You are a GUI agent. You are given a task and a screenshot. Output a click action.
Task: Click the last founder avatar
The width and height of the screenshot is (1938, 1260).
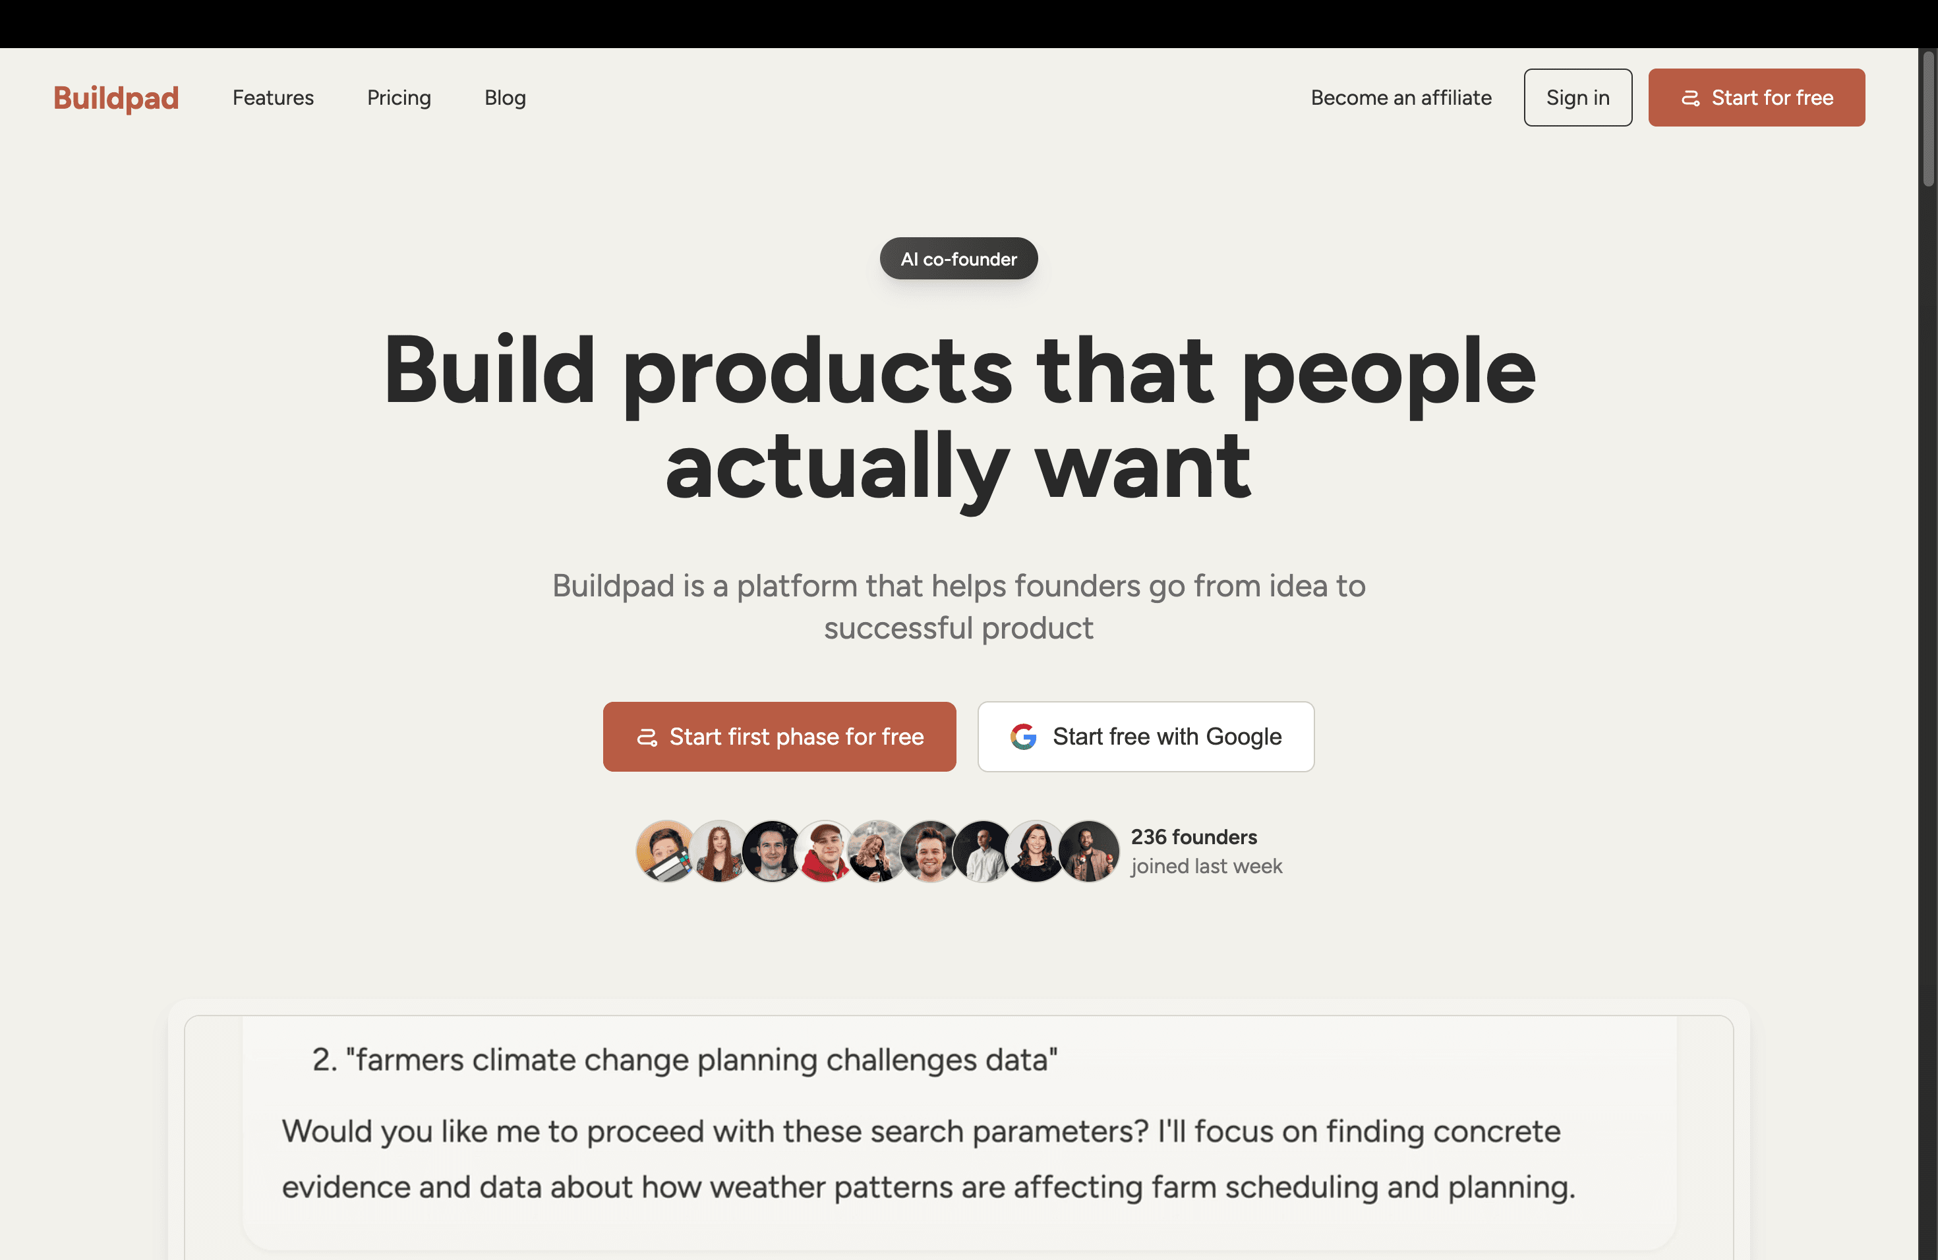(1089, 851)
